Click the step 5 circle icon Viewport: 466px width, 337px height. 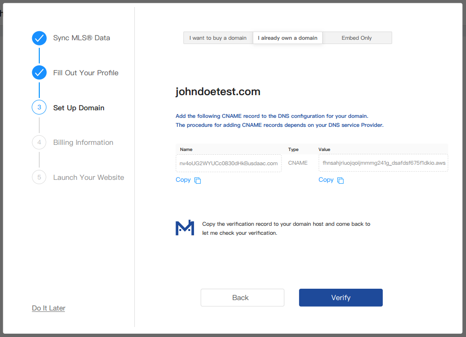pyautogui.click(x=39, y=177)
